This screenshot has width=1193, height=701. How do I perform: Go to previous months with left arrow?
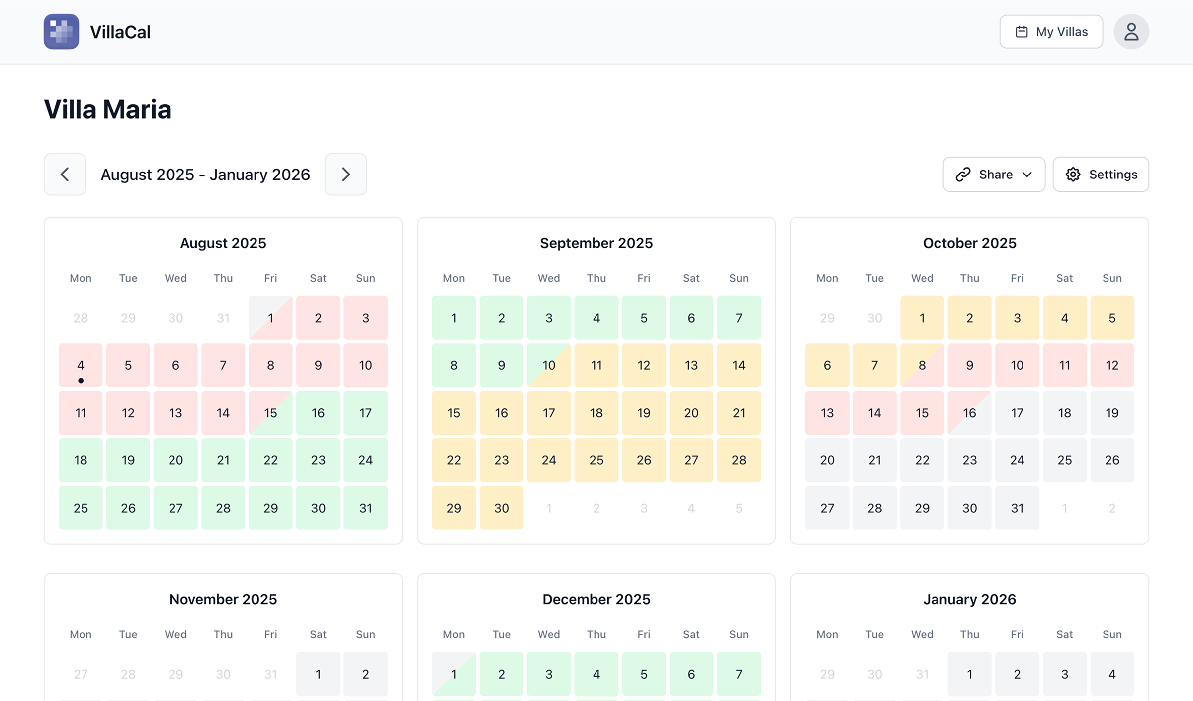coord(65,175)
